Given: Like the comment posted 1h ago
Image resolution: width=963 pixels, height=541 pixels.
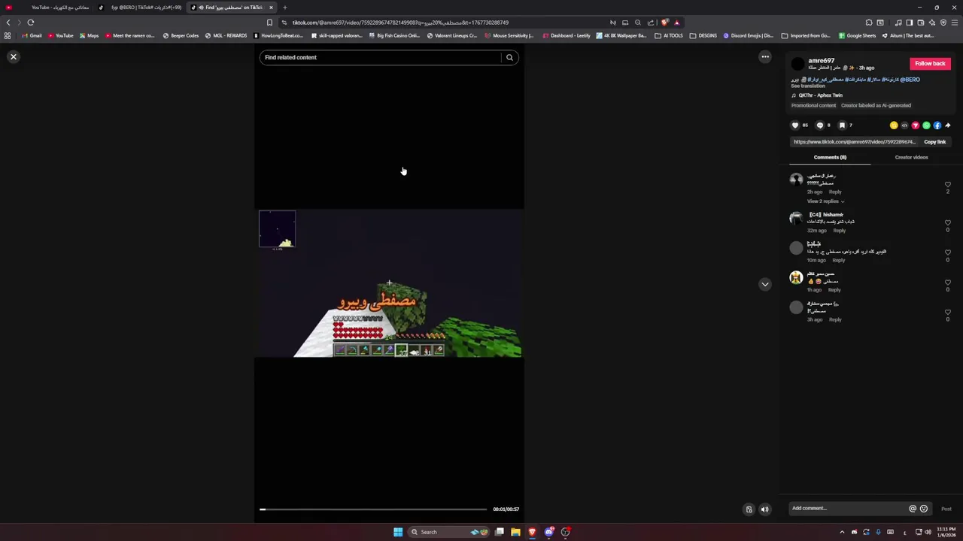Looking at the screenshot, I should tap(947, 283).
